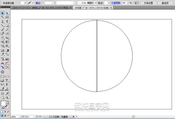Click the stroke weight stepper arrows
The height and width of the screenshot is (119, 175).
(44, 3)
